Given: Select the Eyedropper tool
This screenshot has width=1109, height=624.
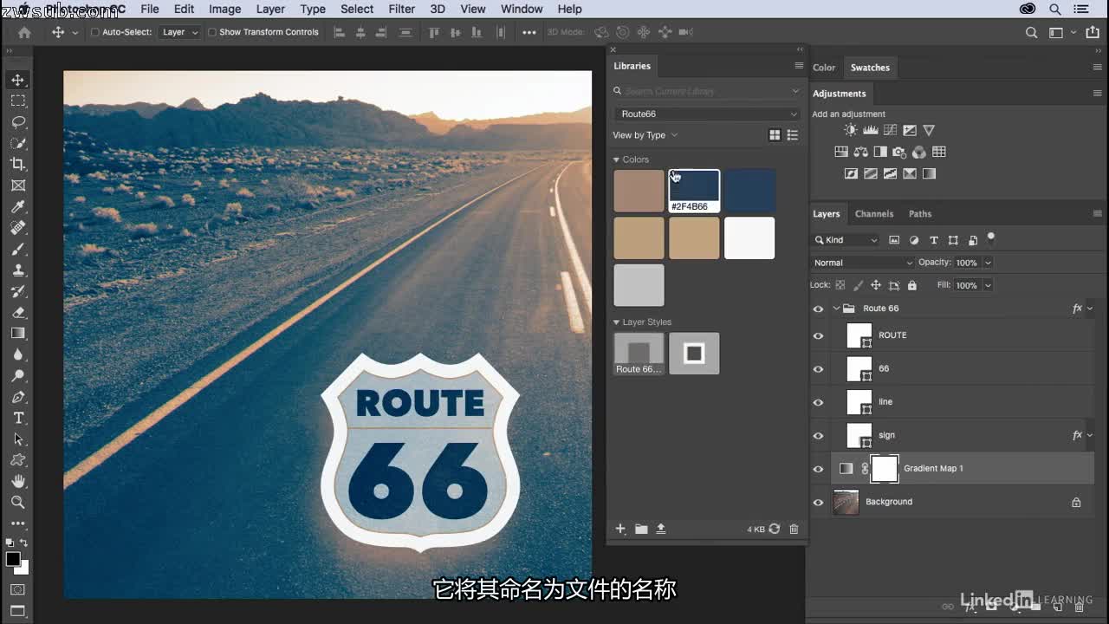Looking at the screenshot, I should tap(18, 206).
